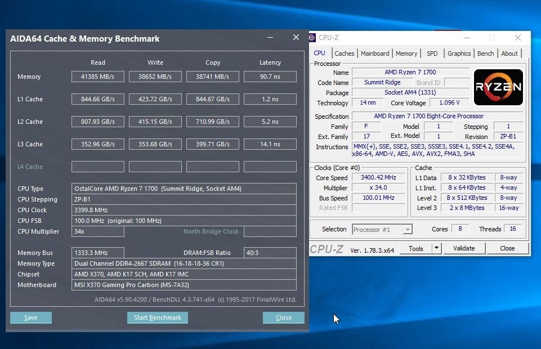
Task: Click the CPU FSB value 100.0 MHz
Action: pos(184,221)
